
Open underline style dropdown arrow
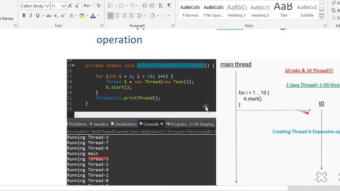click(x=44, y=15)
